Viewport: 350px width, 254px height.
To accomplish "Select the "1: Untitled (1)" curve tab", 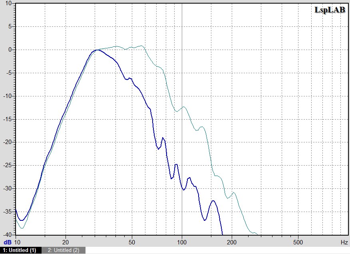I will click(x=21, y=250).
